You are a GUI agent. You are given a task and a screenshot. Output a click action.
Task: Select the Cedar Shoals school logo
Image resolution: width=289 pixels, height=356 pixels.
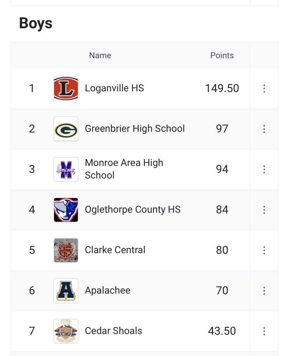[66, 331]
